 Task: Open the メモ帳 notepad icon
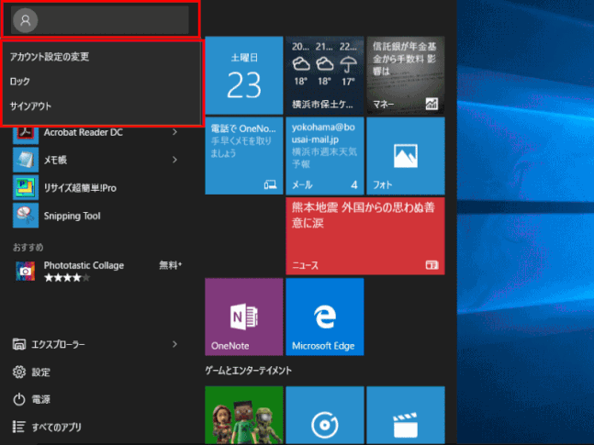pos(26,160)
